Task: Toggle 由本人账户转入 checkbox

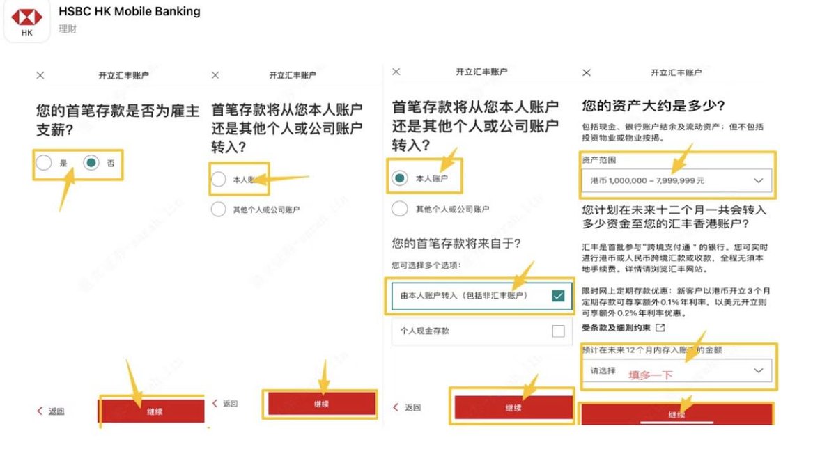Action: pyautogui.click(x=557, y=296)
